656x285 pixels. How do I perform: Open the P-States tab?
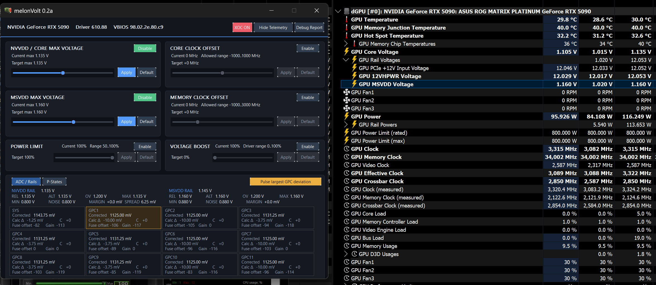pos(54,182)
